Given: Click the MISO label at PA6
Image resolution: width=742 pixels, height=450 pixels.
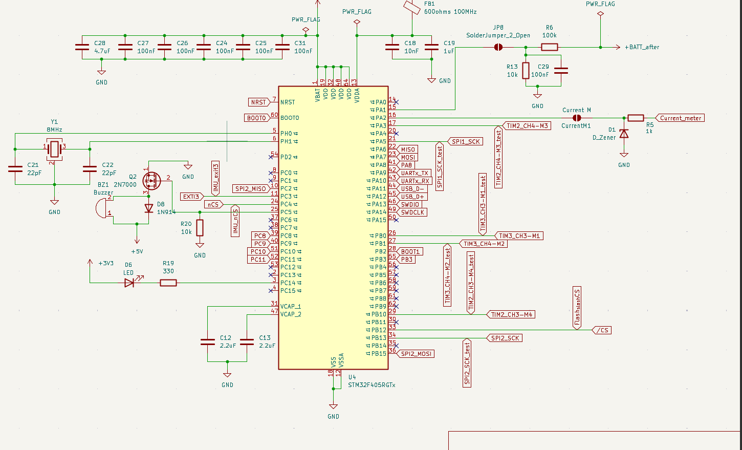Looking at the screenshot, I should pos(407,149).
